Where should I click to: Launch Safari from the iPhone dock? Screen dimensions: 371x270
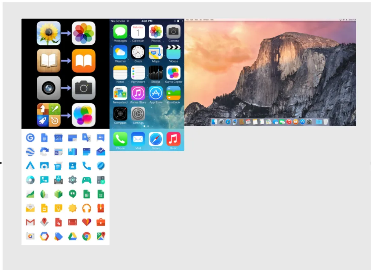[156, 139]
